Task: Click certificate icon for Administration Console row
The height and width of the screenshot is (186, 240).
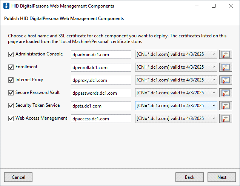Action: click(x=226, y=54)
